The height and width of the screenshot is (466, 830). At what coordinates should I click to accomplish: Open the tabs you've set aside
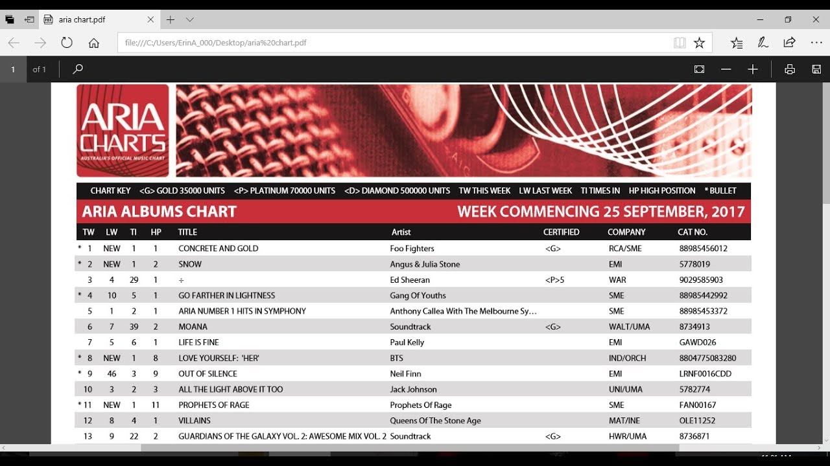point(10,19)
